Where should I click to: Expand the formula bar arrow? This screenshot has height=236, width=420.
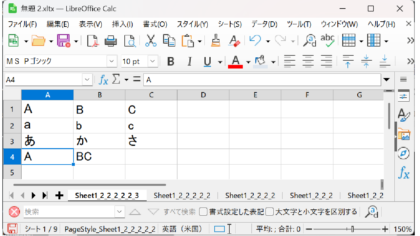[x=387, y=80]
